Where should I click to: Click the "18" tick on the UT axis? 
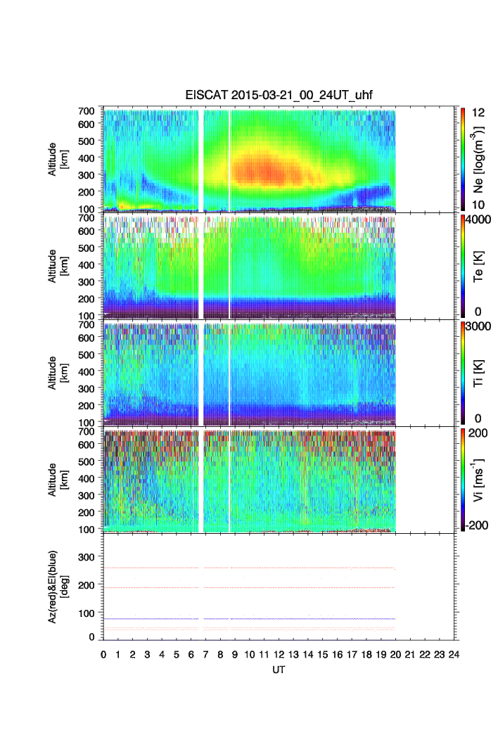coord(366,655)
